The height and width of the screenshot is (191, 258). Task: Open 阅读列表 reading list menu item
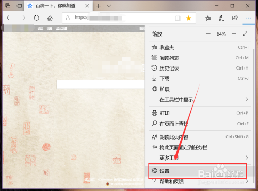[x=200, y=58]
